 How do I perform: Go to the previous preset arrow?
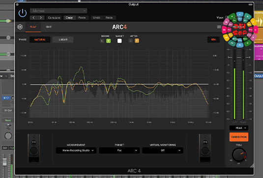pyautogui.click(x=33, y=18)
